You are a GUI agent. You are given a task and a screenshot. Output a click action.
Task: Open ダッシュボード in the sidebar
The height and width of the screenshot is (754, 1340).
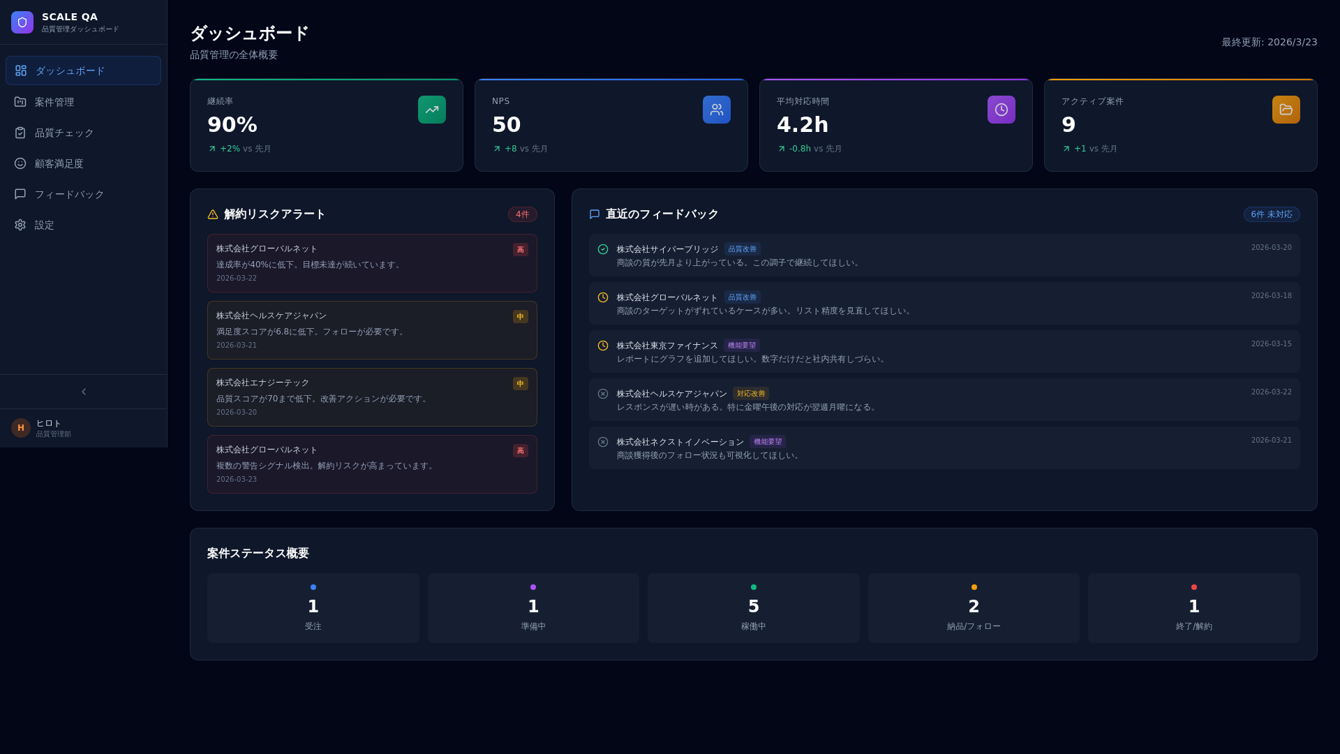(83, 71)
